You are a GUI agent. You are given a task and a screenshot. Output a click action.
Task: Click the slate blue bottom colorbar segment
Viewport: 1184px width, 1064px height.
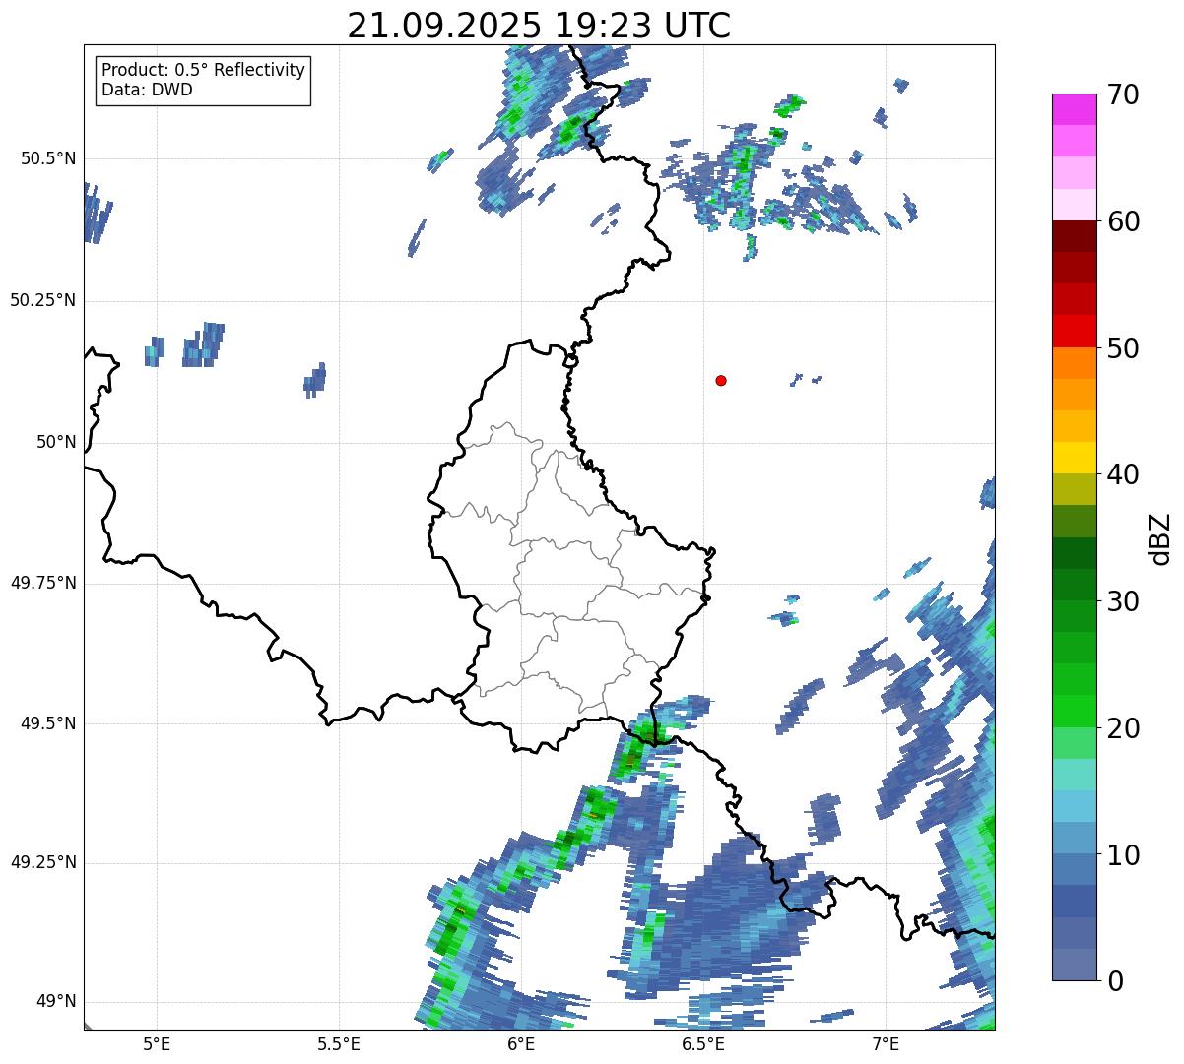coord(1074,965)
